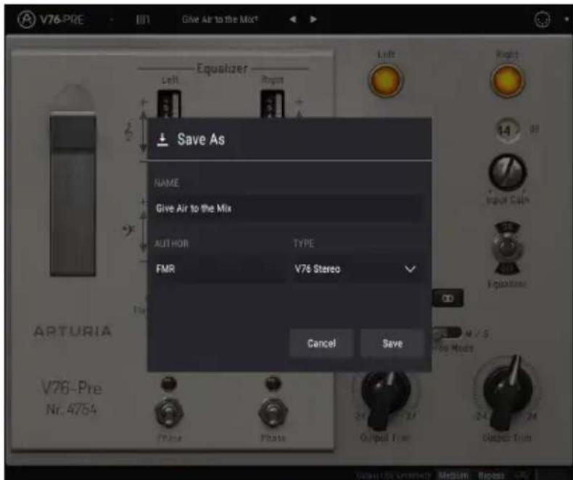Viewport: 573px width, 480px height.
Task: Click the treble clef EQ symbol
Action: pos(128,131)
